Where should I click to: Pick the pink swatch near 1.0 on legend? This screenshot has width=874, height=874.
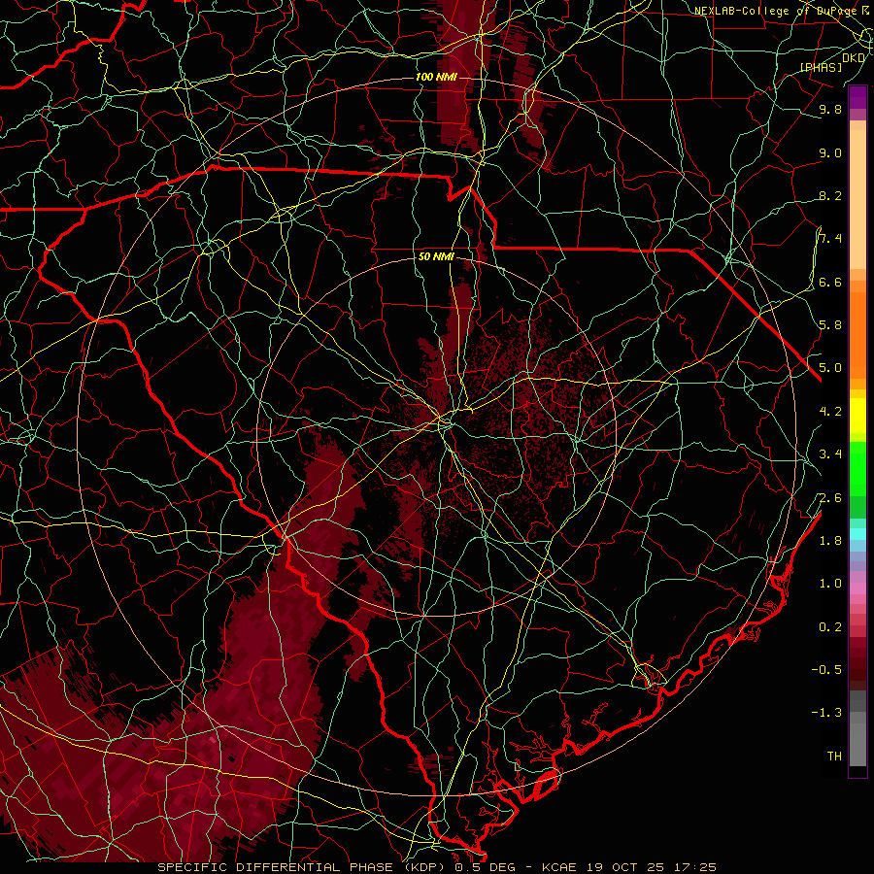[x=857, y=588]
